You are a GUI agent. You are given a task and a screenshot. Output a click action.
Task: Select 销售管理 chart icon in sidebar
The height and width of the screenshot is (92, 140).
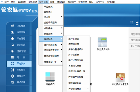click(19, 32)
